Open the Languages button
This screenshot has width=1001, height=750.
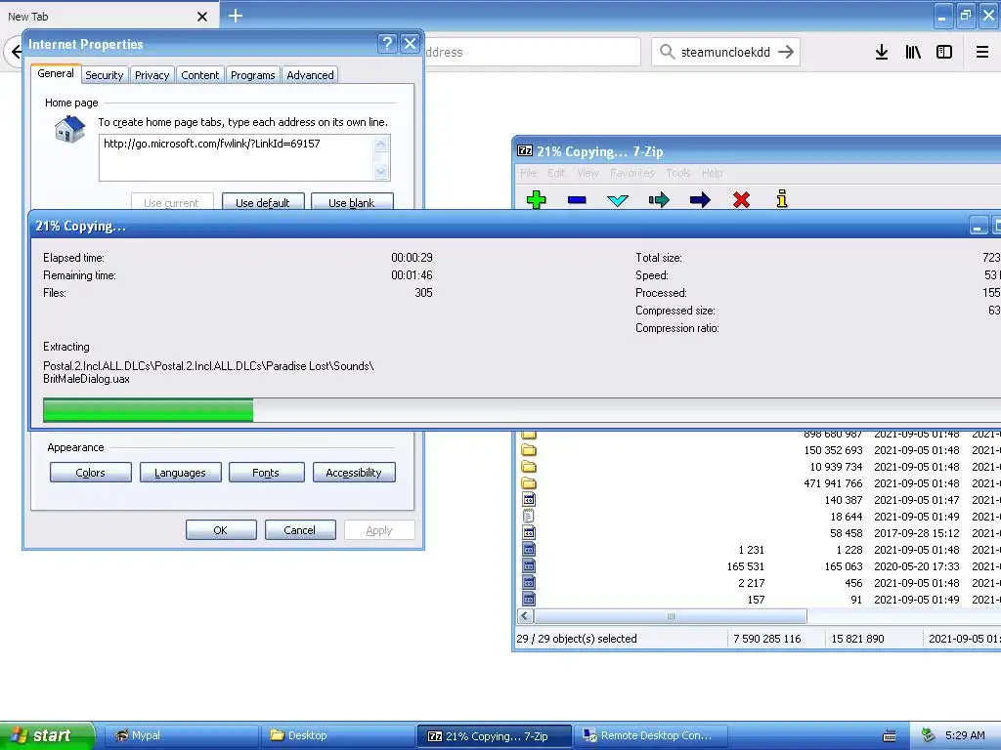[x=180, y=473]
